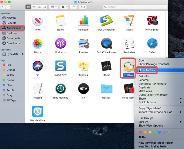Click the Pages app icon
184x149 pixels.
[129, 21]
